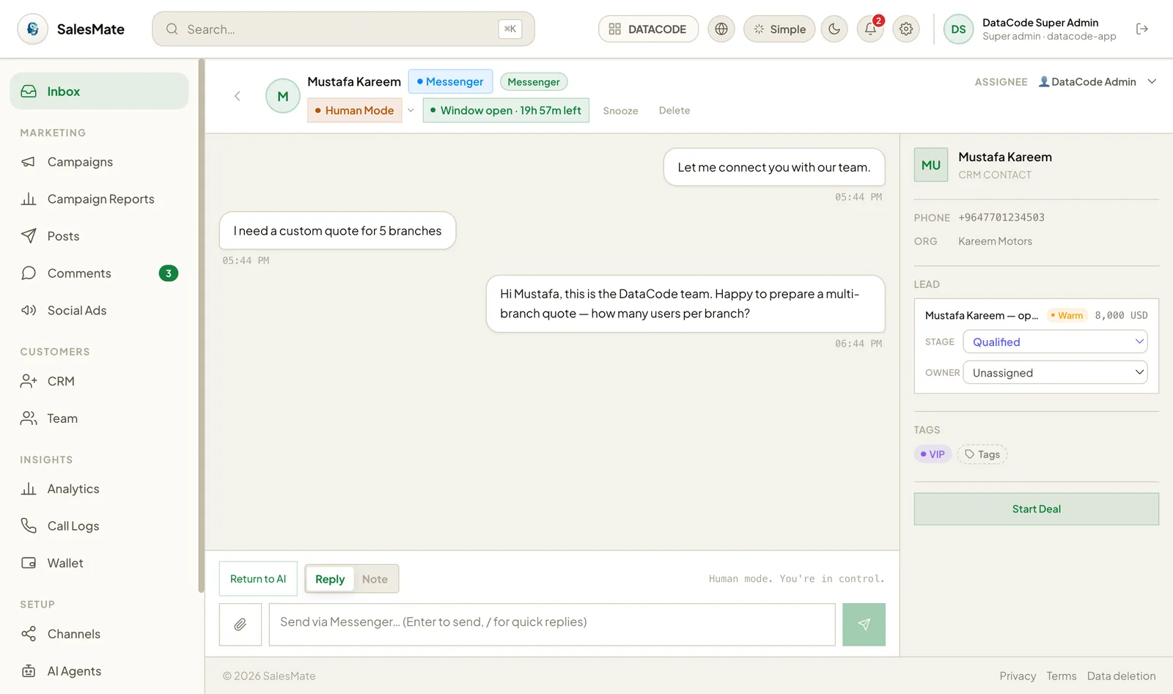Click the green Messenger label badge

(534, 82)
